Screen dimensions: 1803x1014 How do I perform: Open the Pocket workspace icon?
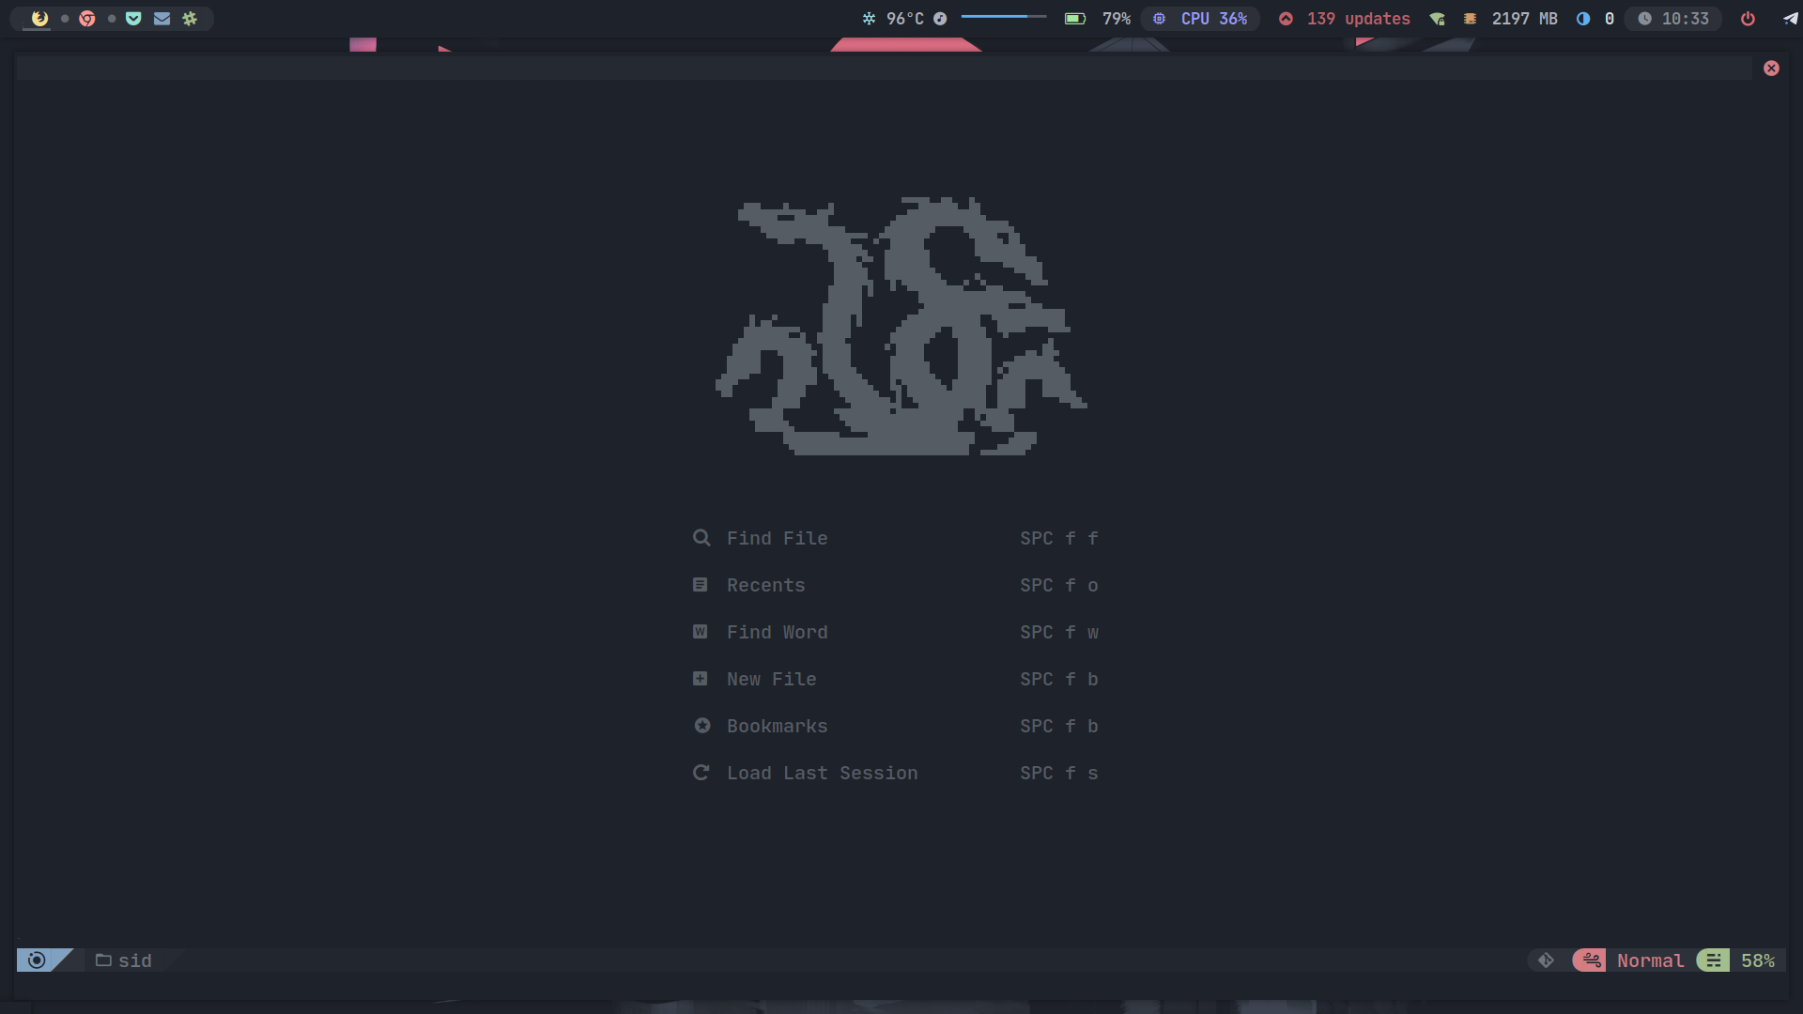133,19
